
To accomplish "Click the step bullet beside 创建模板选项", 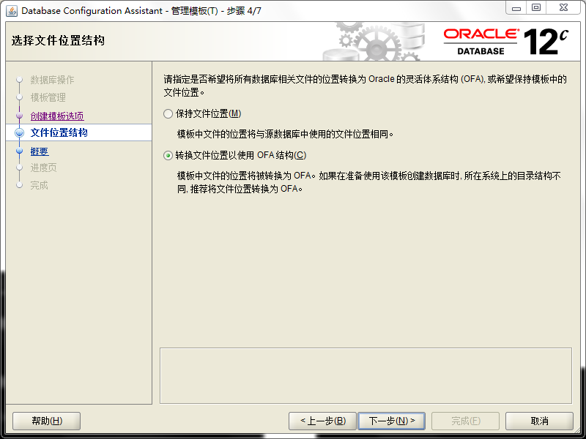I will (x=20, y=116).
